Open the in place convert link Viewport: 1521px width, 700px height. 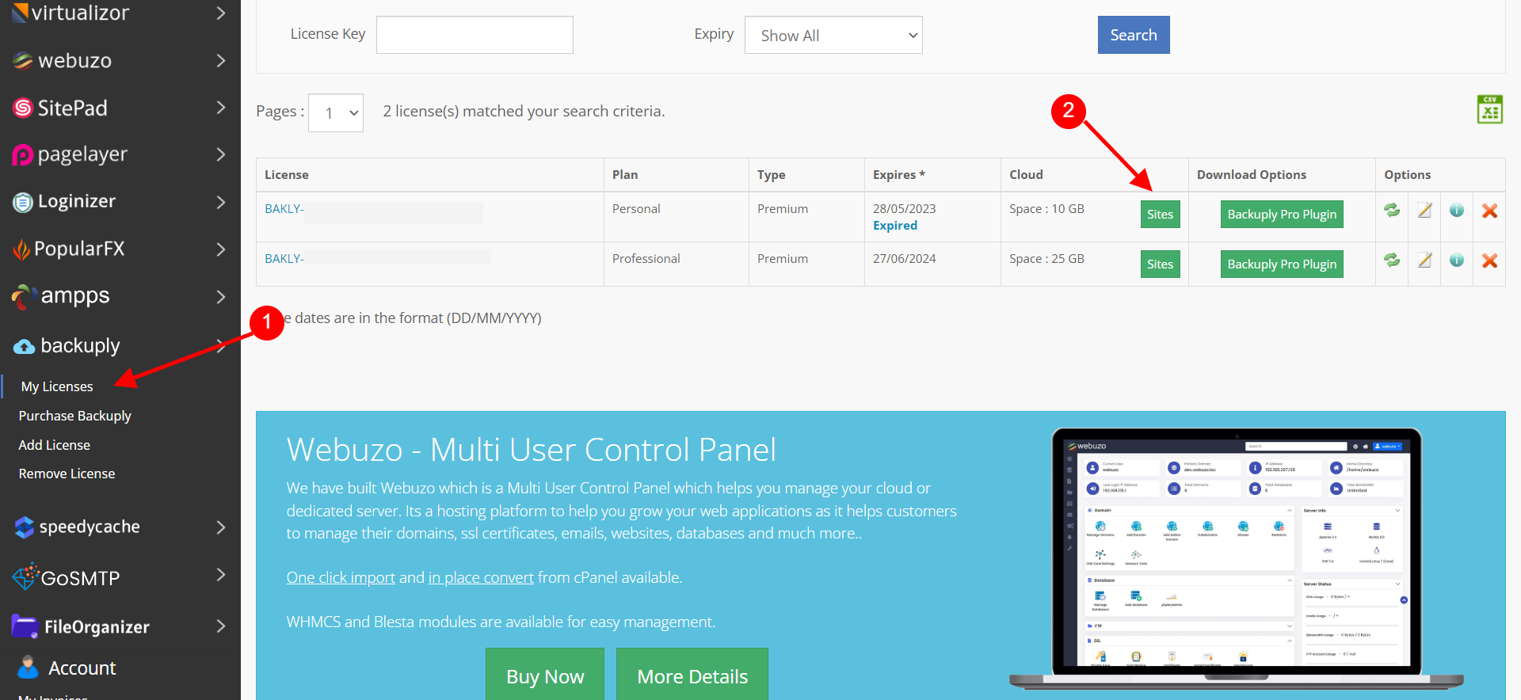click(481, 577)
